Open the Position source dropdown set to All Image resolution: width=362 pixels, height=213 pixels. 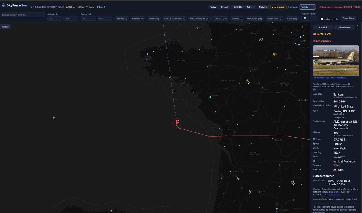[x=309, y=18]
